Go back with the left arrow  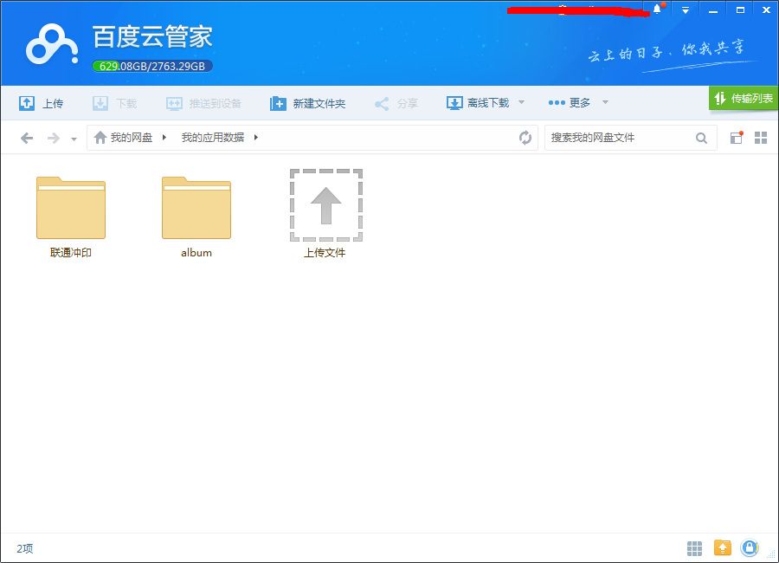coord(27,138)
